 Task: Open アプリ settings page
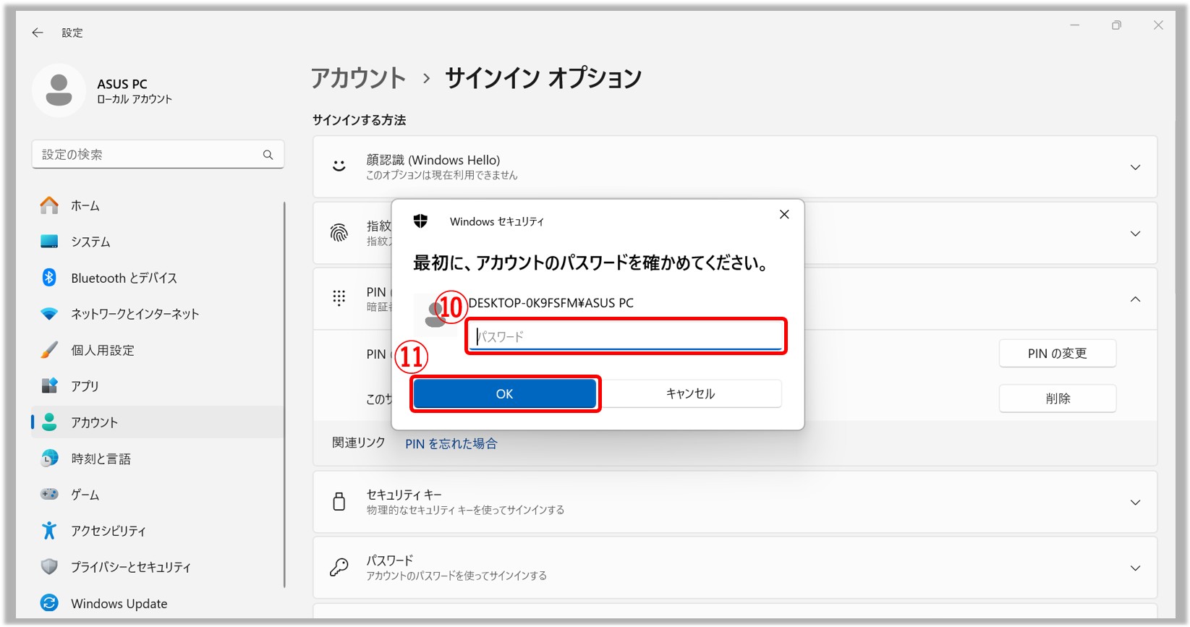coord(158,386)
